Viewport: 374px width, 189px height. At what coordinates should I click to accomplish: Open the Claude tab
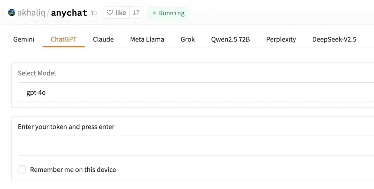tap(103, 39)
